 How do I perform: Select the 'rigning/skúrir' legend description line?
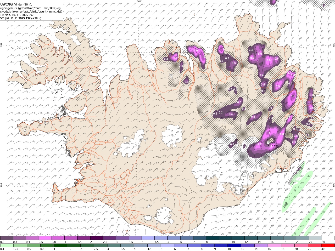(x=30, y=8)
